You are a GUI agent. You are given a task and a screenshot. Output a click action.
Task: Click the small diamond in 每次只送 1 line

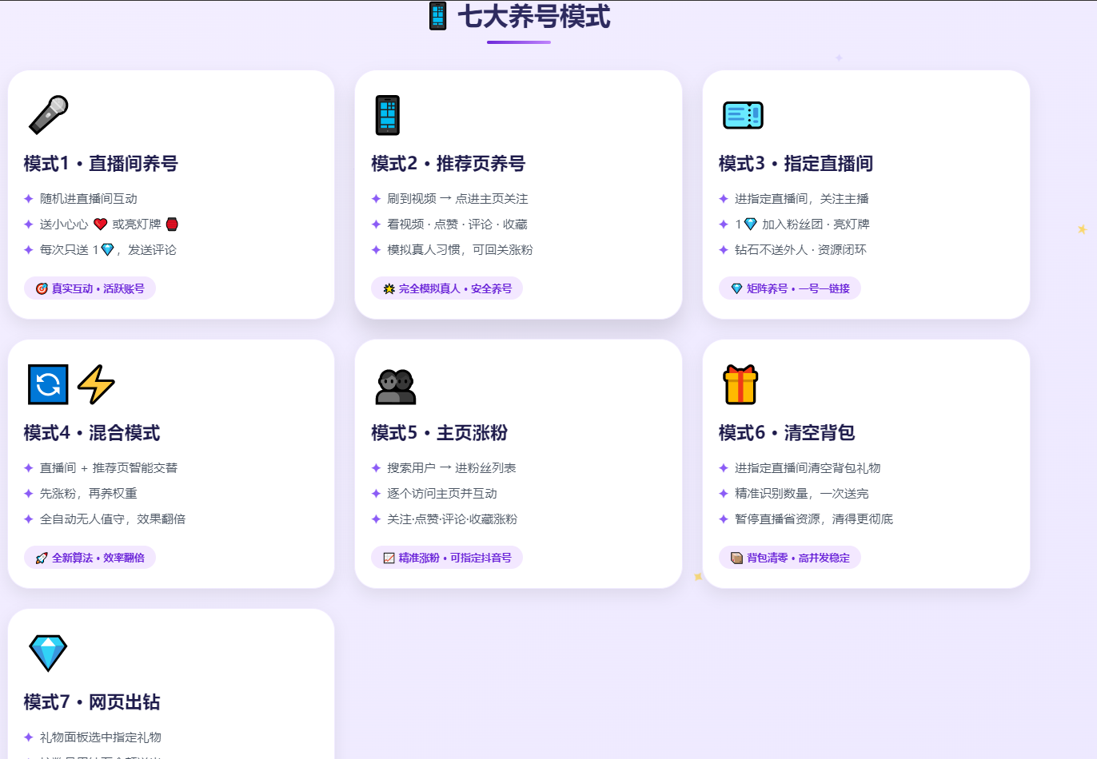click(x=108, y=250)
